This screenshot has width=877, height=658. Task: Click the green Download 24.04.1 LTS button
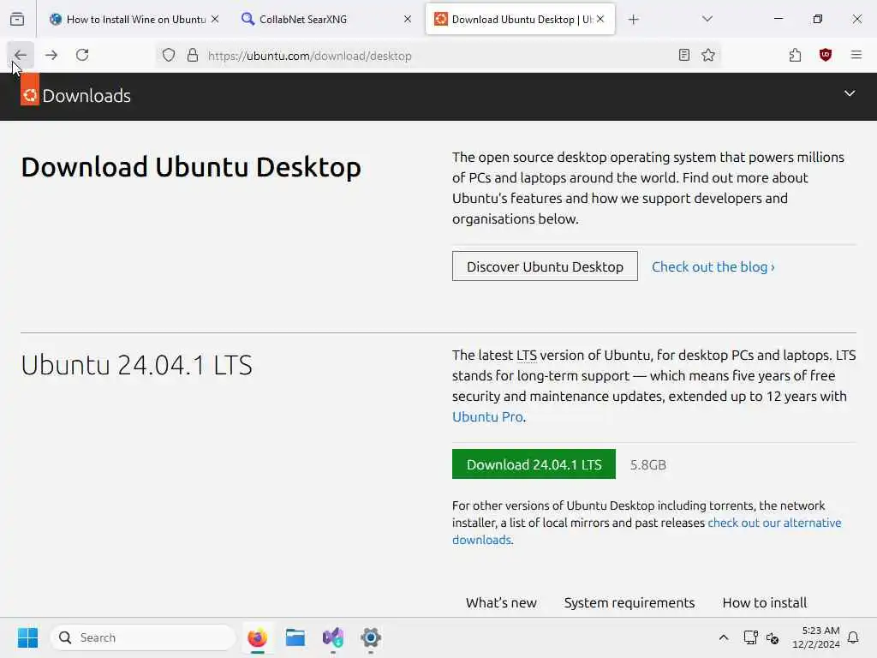coord(534,464)
